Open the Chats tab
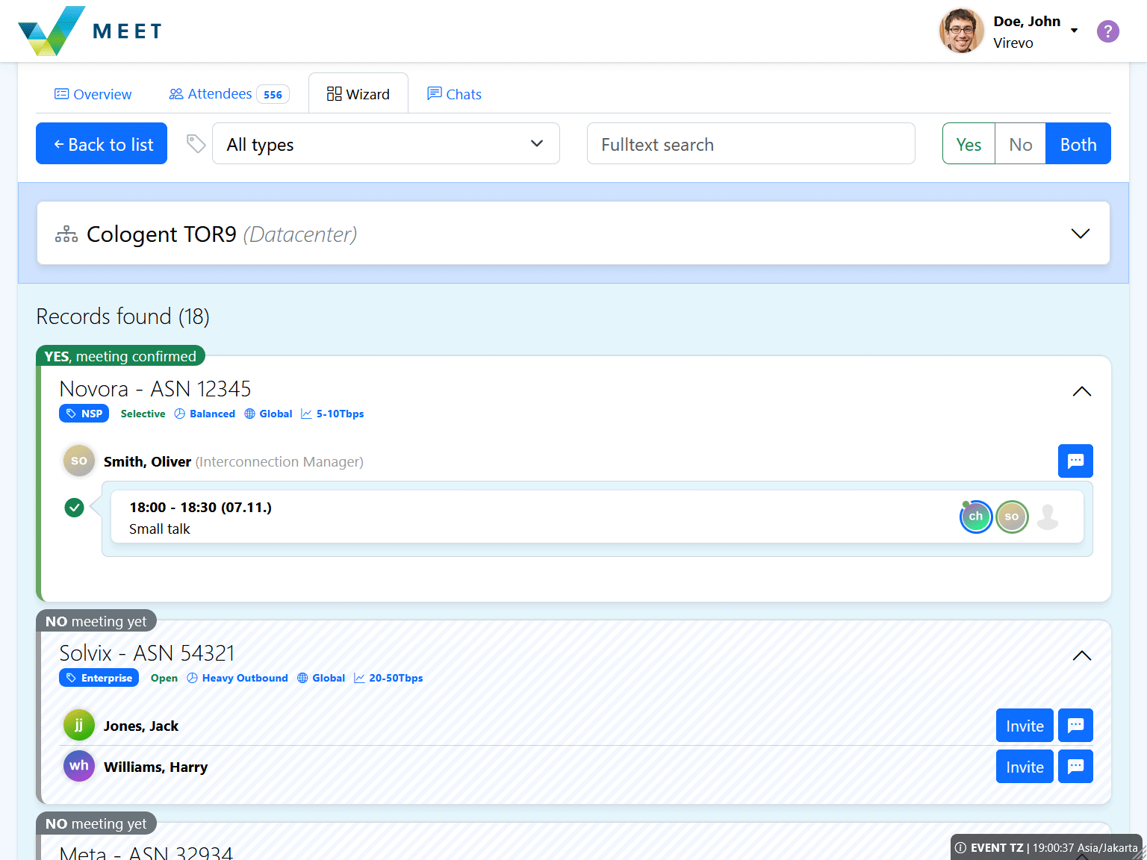The height and width of the screenshot is (860, 1147). coord(454,94)
